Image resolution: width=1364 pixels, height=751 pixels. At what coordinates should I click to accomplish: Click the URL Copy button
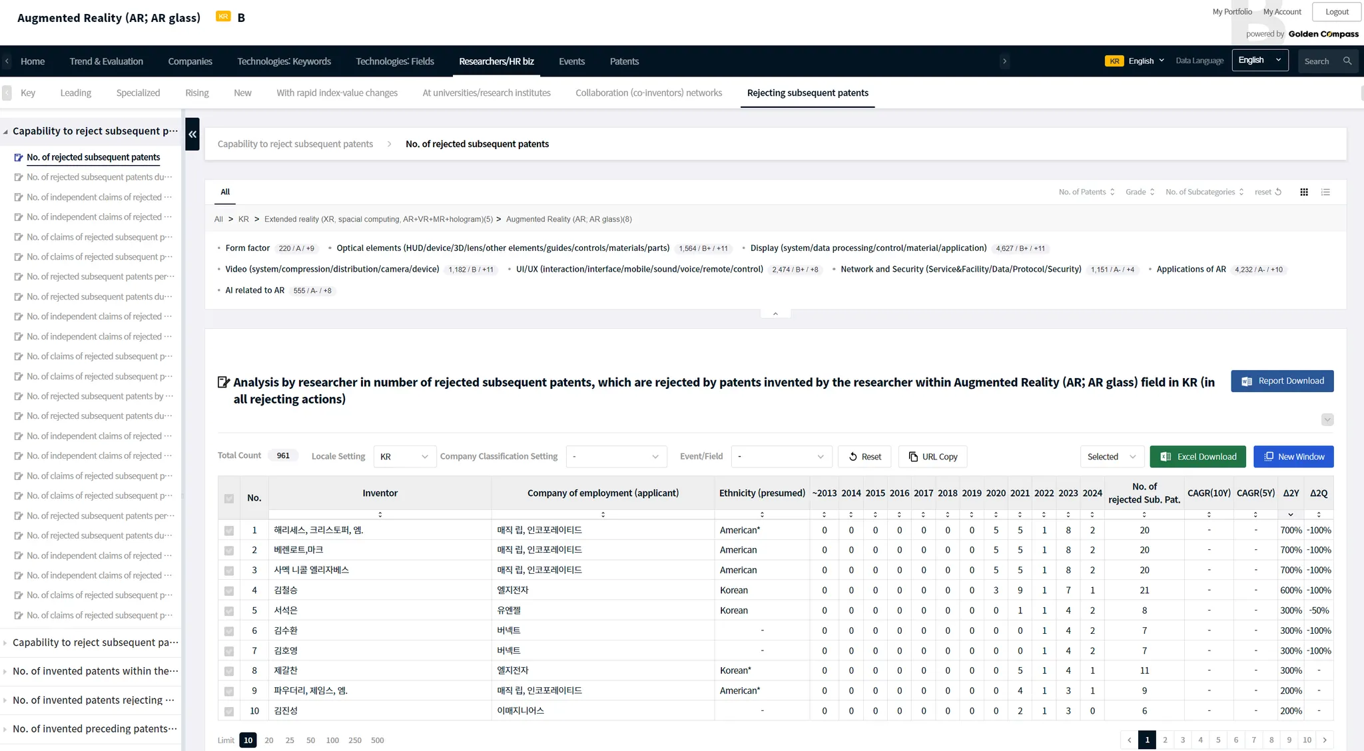tap(932, 457)
